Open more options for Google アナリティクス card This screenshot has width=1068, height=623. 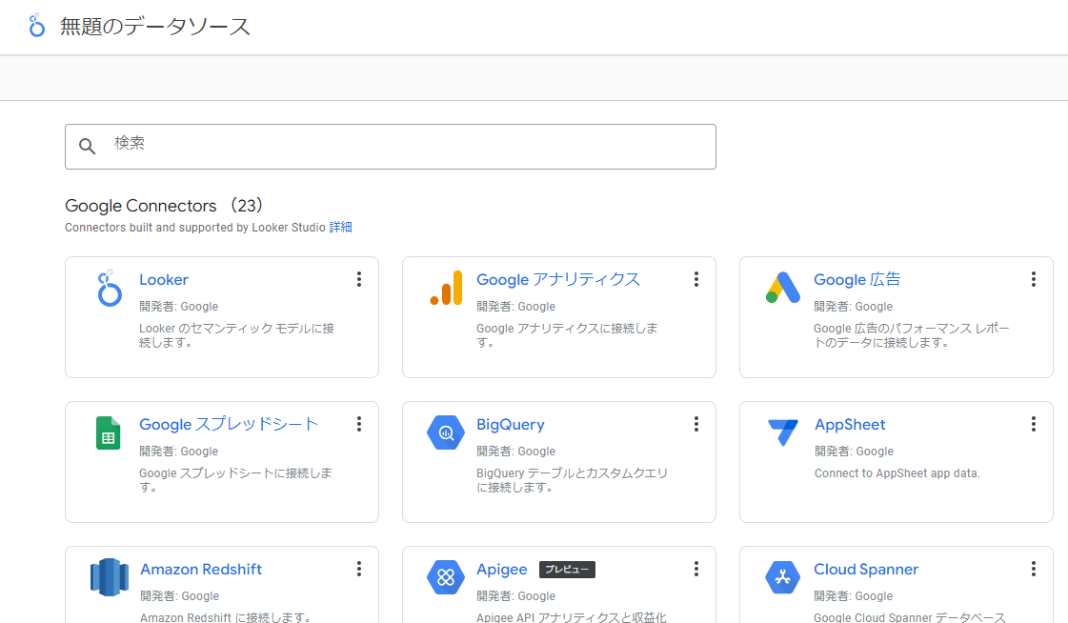click(x=696, y=279)
